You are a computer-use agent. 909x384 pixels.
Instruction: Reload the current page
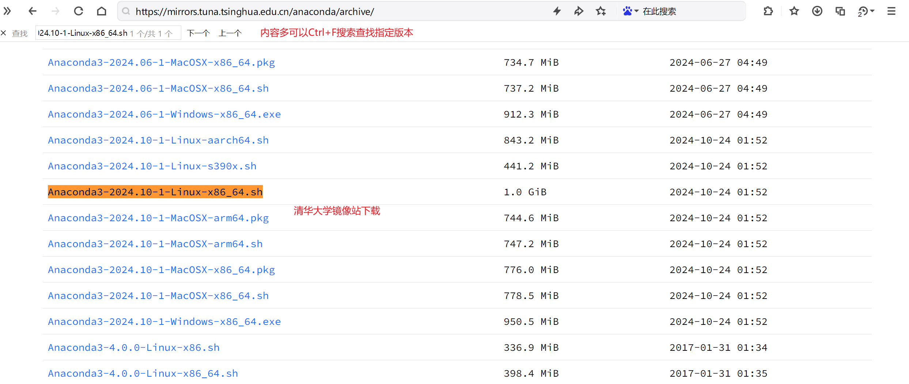pos(79,11)
